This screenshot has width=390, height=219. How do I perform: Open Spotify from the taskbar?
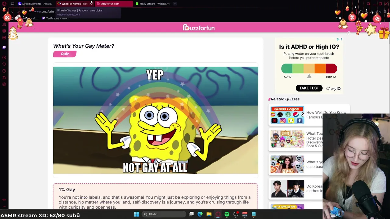227,214
